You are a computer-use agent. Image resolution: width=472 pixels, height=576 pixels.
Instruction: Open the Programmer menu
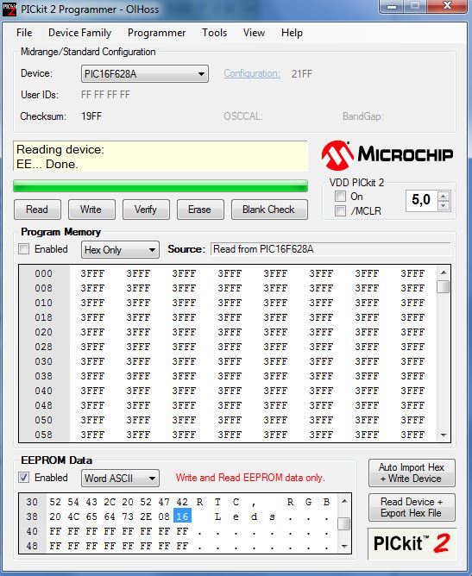click(x=156, y=33)
